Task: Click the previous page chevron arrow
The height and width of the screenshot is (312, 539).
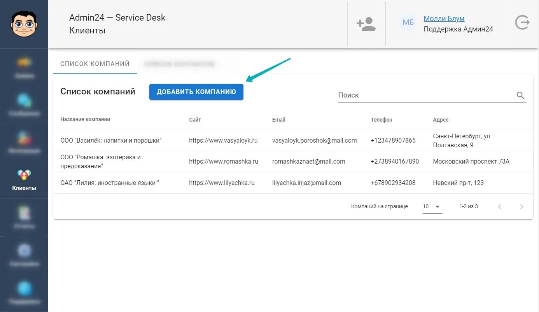Action: 500,206
